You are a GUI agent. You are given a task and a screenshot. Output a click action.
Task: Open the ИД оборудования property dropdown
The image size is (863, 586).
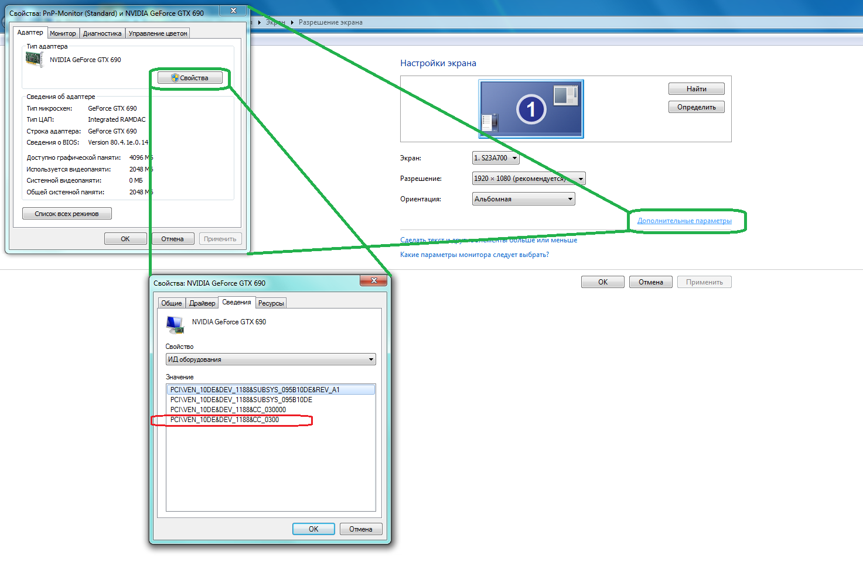271,359
